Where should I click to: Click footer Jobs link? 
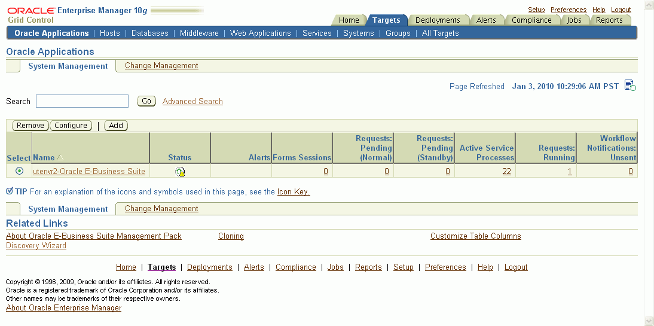[x=336, y=267]
